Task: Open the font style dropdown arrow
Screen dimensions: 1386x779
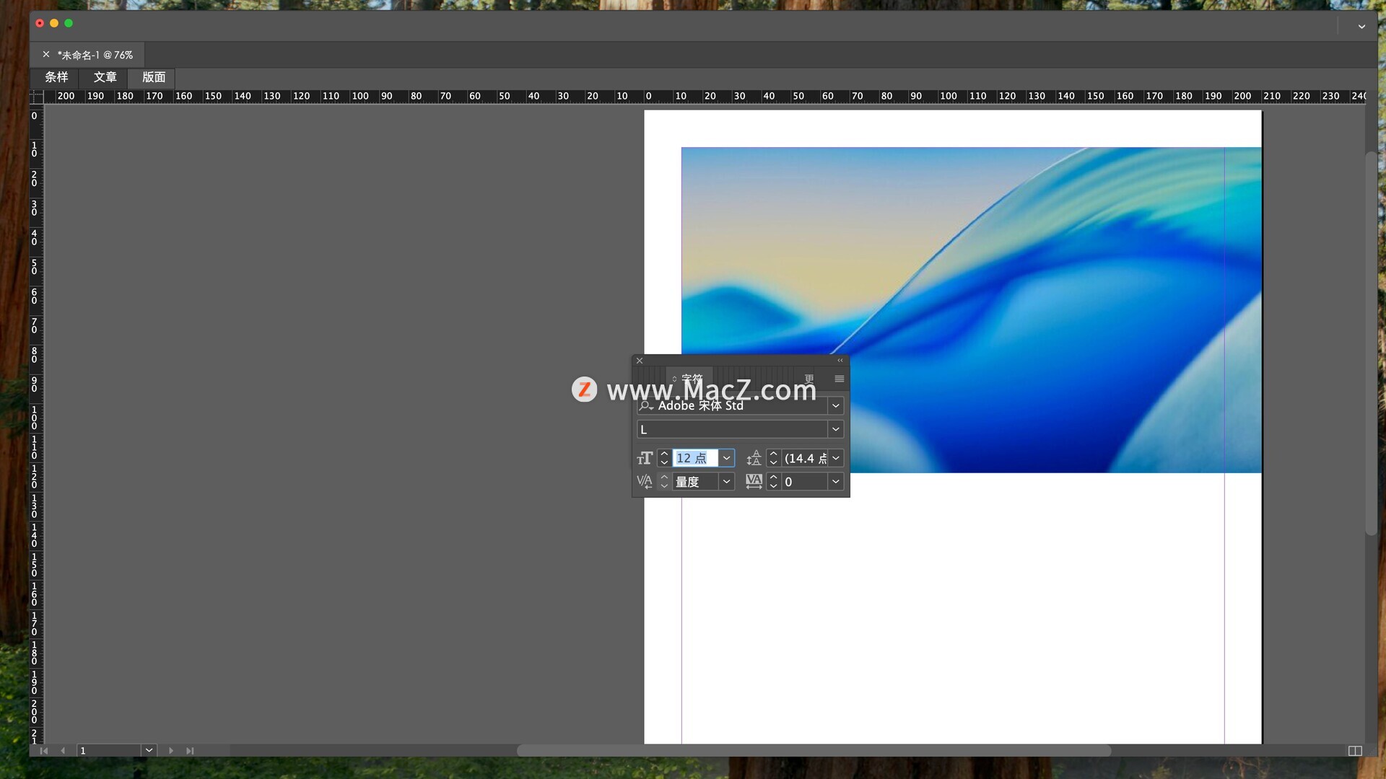Action: pyautogui.click(x=835, y=429)
